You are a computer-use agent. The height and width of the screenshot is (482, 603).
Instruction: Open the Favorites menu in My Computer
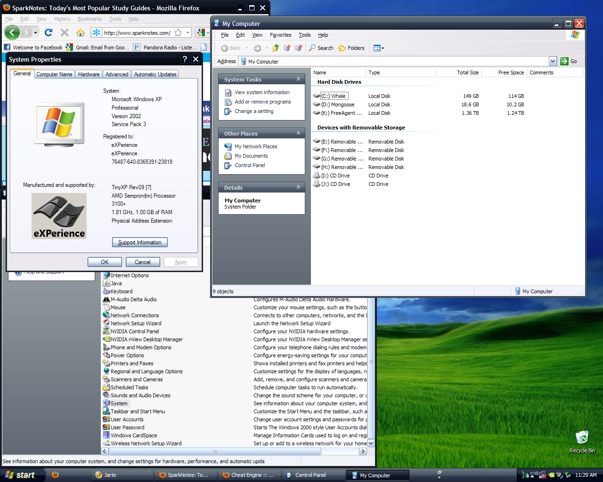click(280, 35)
